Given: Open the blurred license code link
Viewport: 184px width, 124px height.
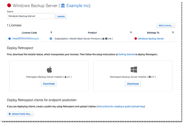Looking at the screenshot, I should click(26, 39).
